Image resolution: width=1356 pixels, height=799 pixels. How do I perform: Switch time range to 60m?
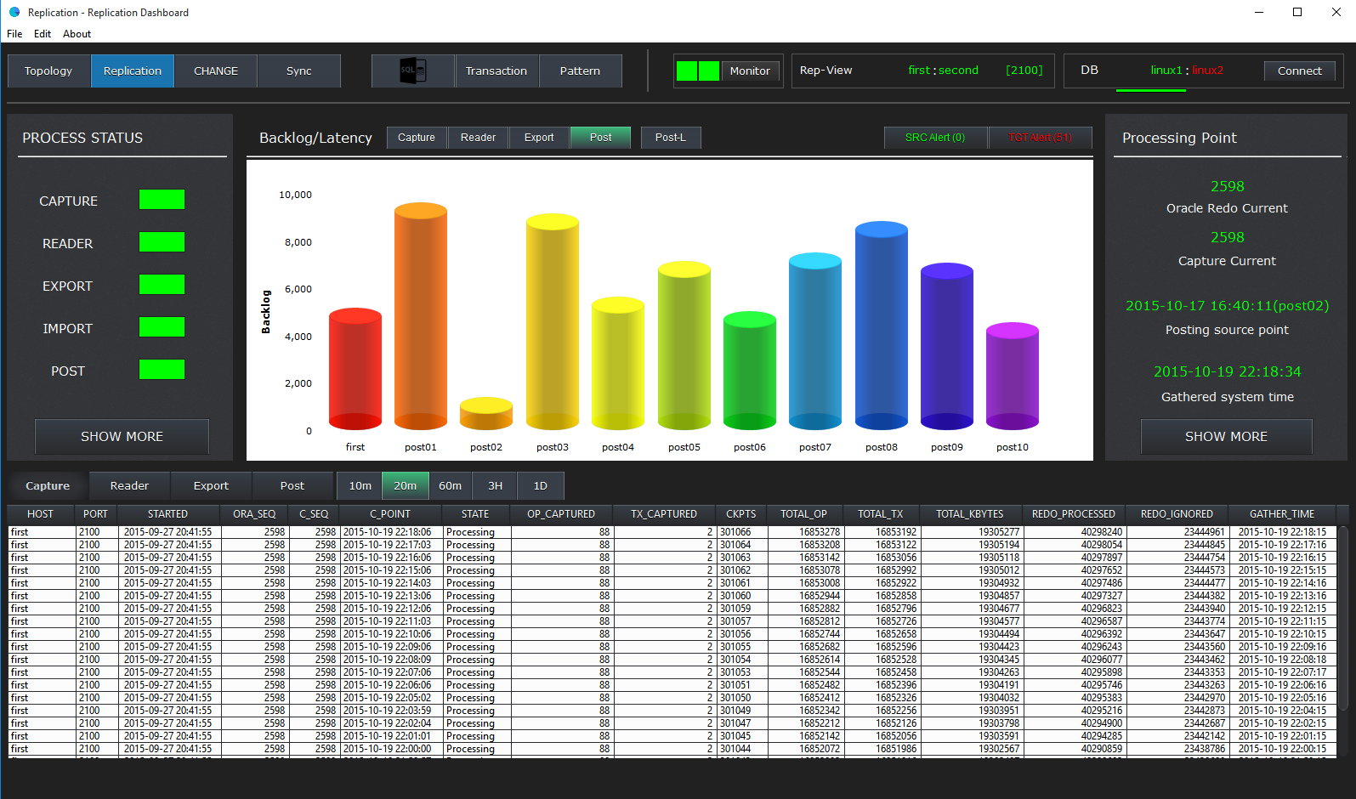450,485
